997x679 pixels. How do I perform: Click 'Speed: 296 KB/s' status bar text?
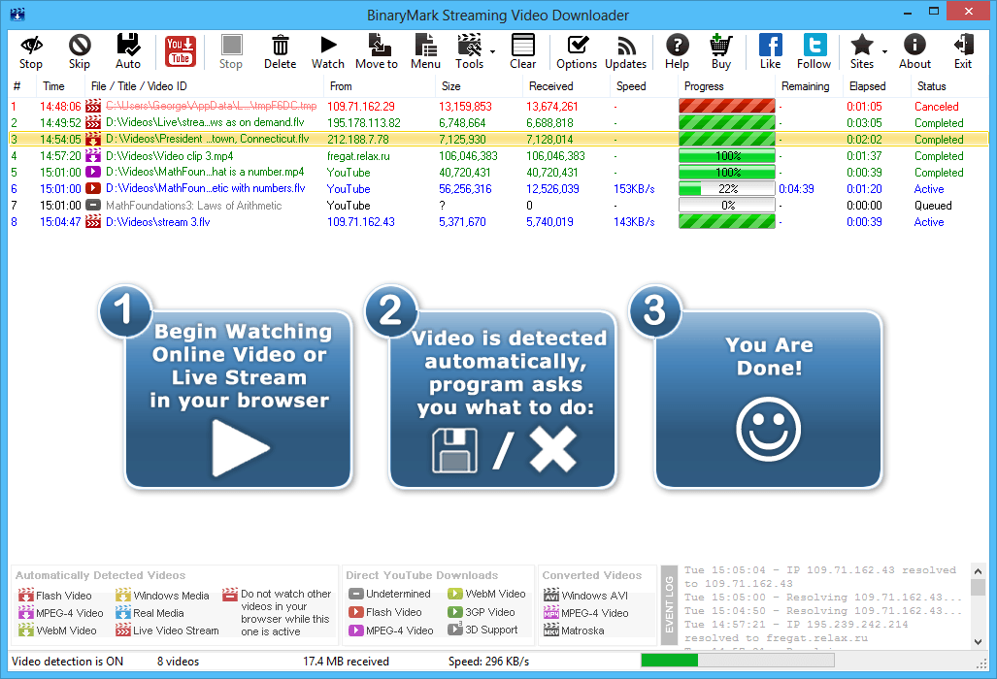pos(488,662)
